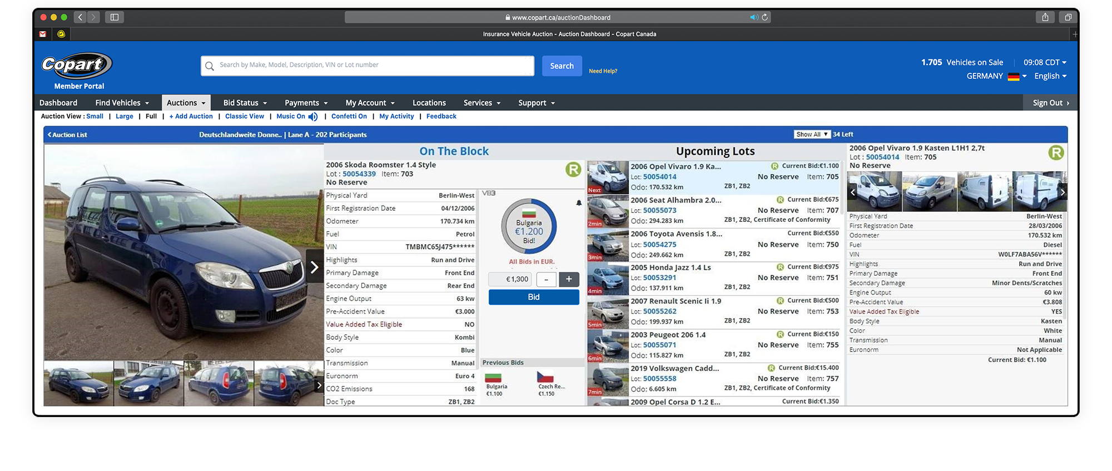Switch auction view to Full
This screenshot has width=1112, height=471.
[151, 116]
